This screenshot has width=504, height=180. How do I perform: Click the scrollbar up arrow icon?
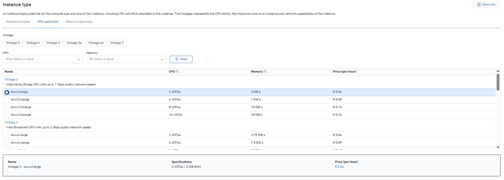(498, 71)
